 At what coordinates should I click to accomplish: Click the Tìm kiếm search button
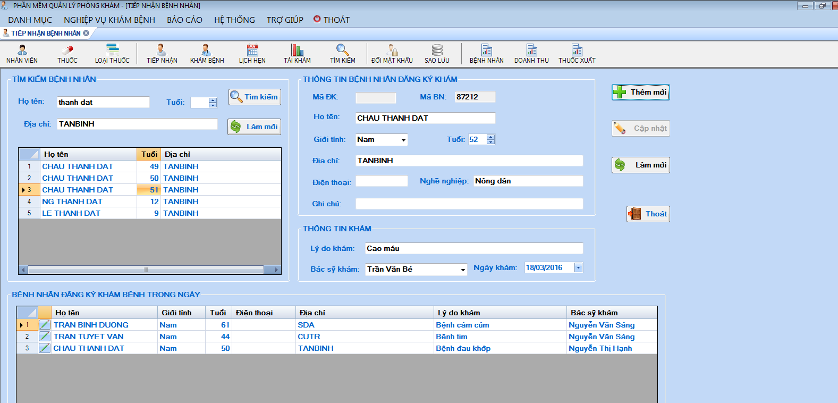[x=255, y=97]
